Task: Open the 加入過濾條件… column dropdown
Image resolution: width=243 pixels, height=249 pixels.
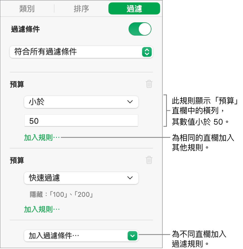Action: pos(81,235)
